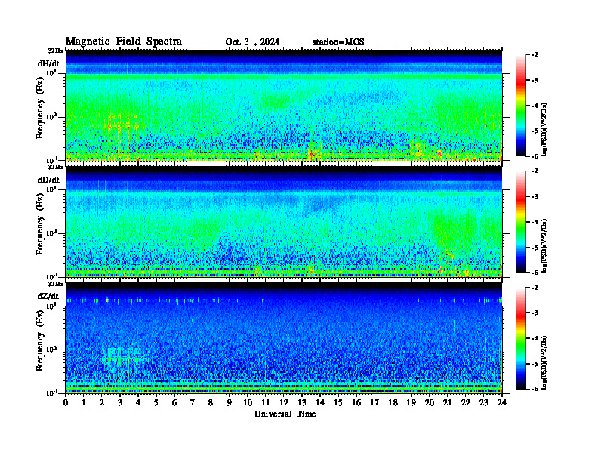Click the color scale bar beside dD/dt
Screen dimensions: 598x462
521,222
